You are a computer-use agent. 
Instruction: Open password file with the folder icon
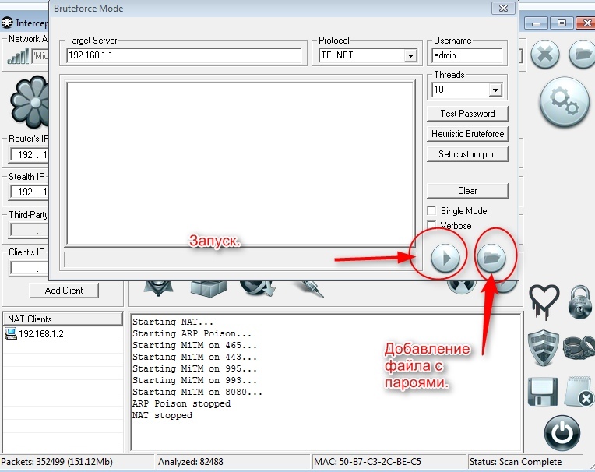(492, 258)
